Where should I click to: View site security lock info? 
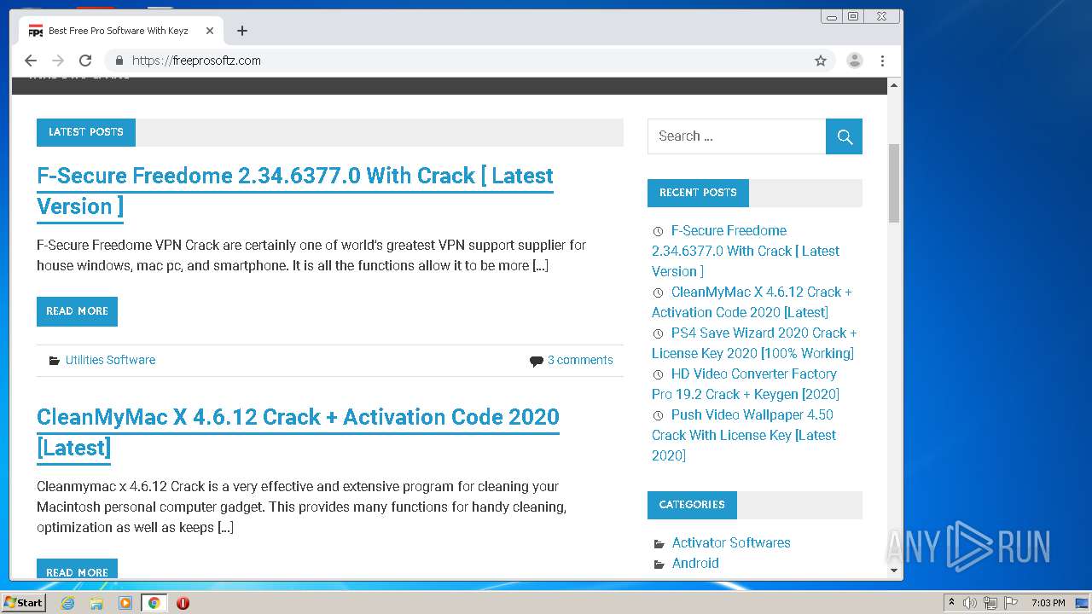tap(119, 61)
